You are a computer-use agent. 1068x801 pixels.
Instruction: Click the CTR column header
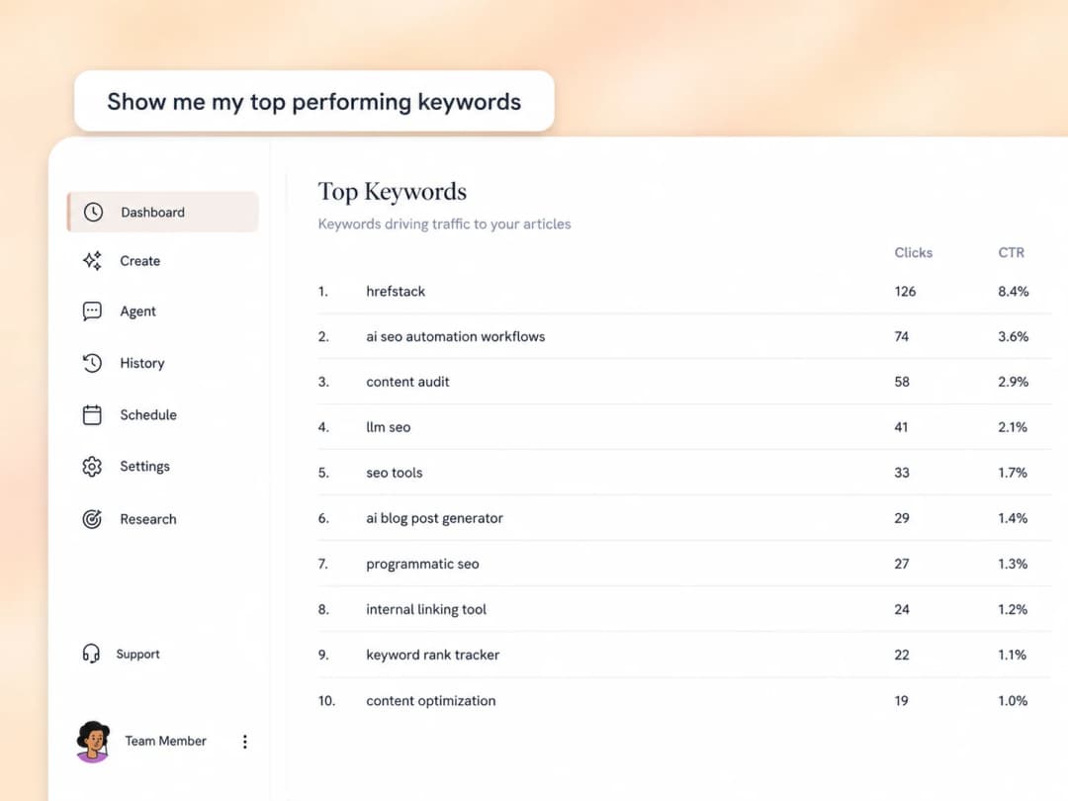(1012, 253)
